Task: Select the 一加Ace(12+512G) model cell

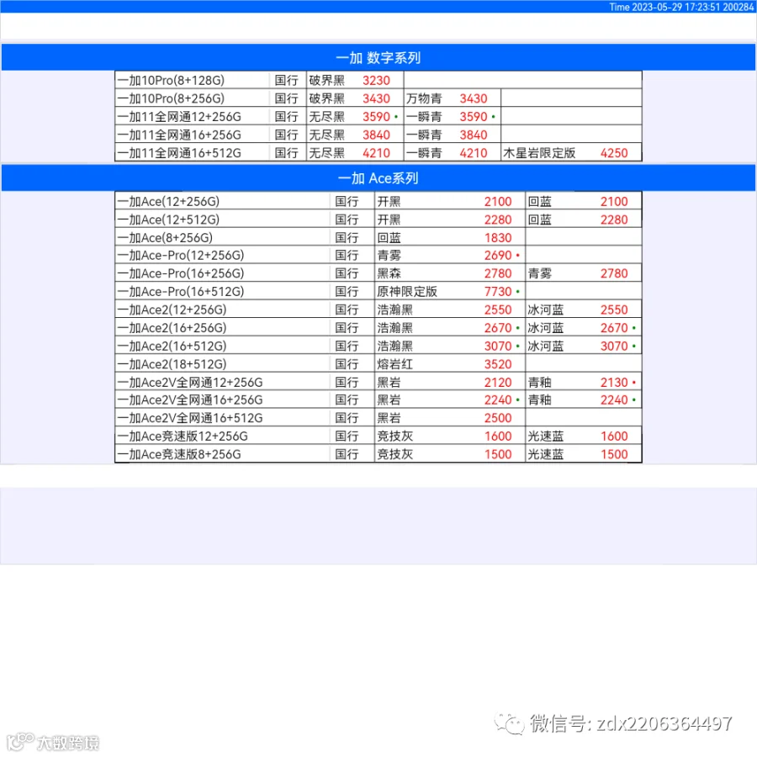Action: [x=223, y=220]
